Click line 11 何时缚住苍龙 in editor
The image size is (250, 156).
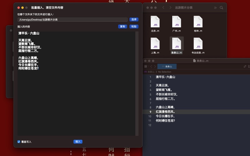[x=165, y=121]
